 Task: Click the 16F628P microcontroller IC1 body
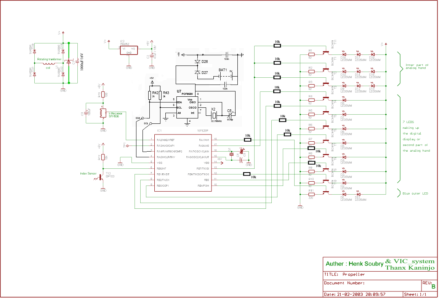point(183,163)
